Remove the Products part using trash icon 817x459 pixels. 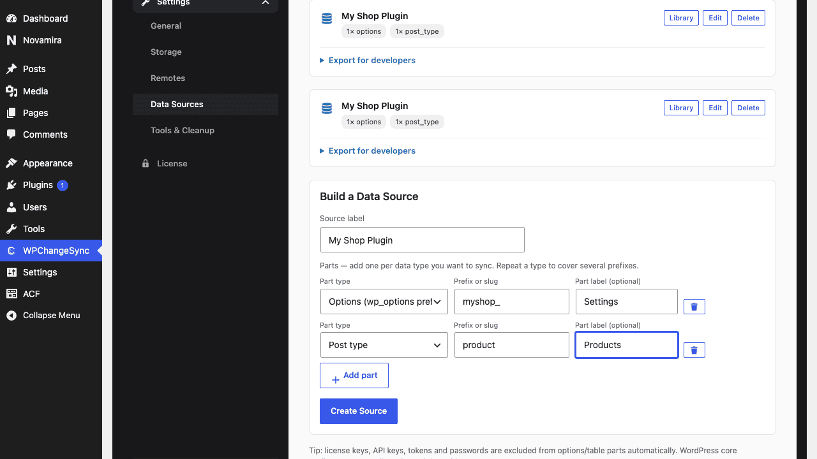(x=694, y=350)
